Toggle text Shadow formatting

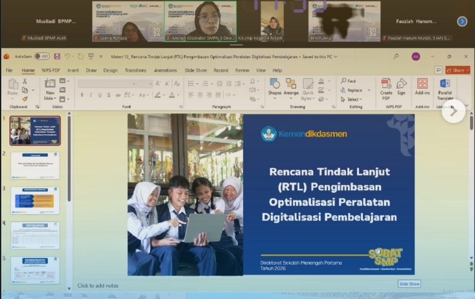pyautogui.click(x=108, y=95)
